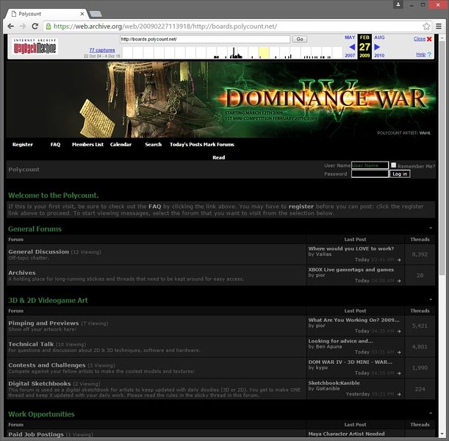Image resolution: width=449 pixels, height=441 pixels.
Task: Click the Log in button
Action: click(x=400, y=173)
